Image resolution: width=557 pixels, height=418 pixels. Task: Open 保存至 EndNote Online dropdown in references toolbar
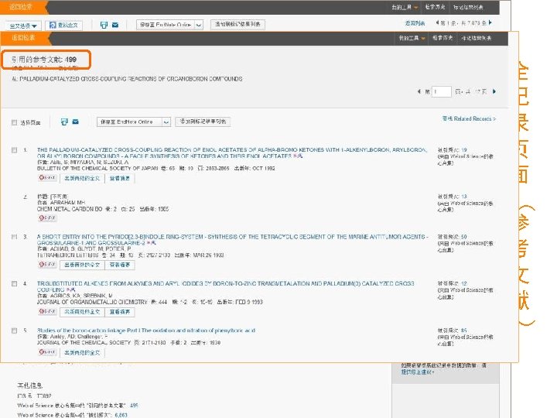134,122
